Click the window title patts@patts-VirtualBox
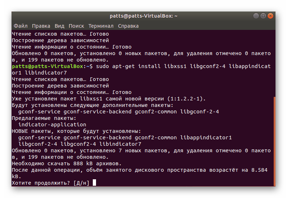The image size is (287, 198). click(x=143, y=16)
